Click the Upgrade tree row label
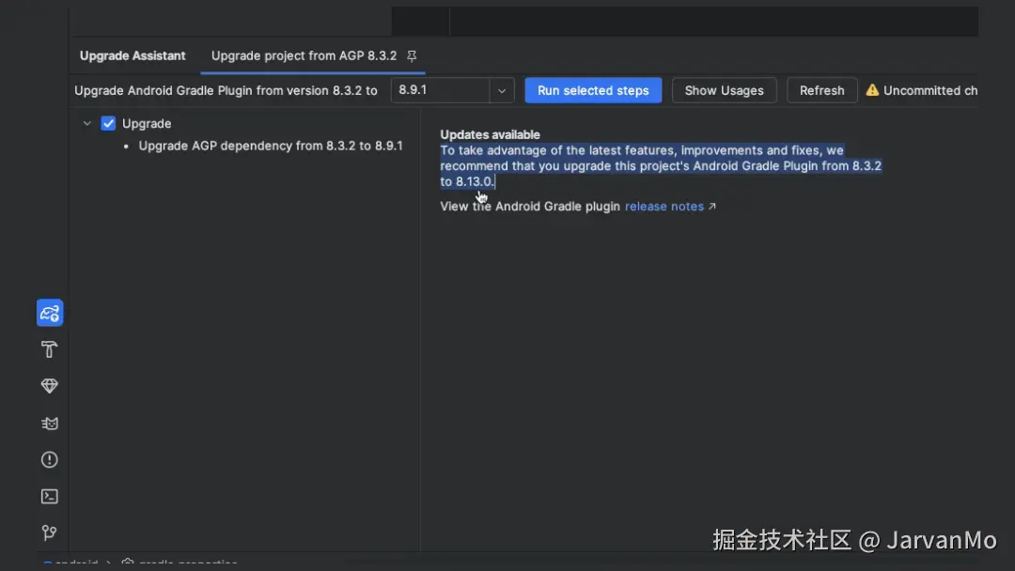This screenshot has height=571, width=1015. click(x=147, y=124)
